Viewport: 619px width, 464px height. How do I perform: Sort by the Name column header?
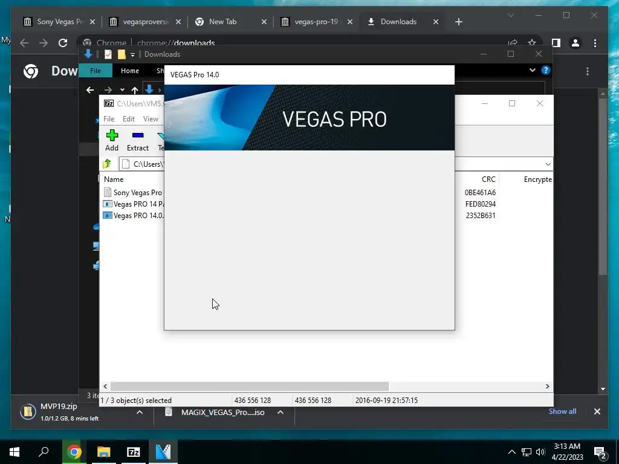(x=114, y=179)
